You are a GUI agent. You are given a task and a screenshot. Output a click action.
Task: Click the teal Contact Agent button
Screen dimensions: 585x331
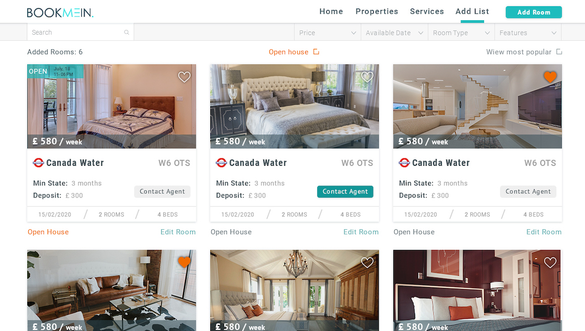[x=345, y=191]
